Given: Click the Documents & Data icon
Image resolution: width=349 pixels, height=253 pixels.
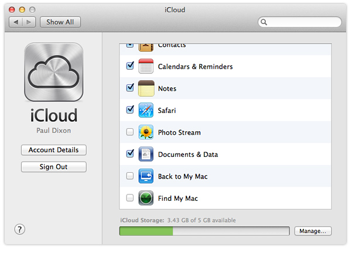Looking at the screenshot, I should [146, 154].
